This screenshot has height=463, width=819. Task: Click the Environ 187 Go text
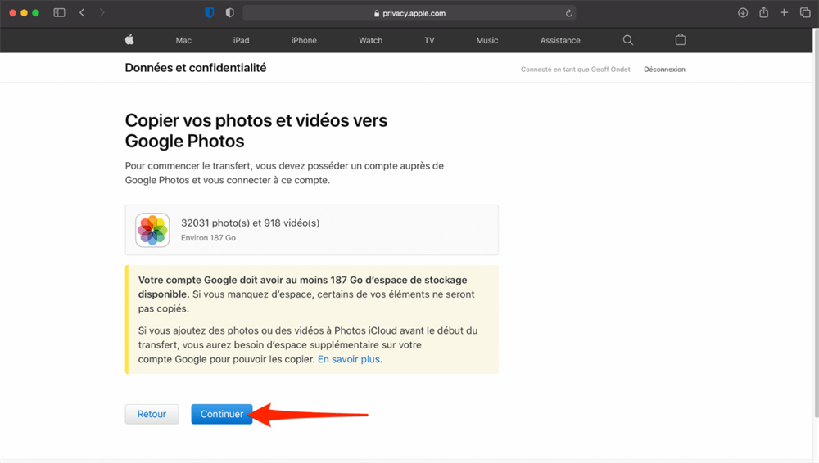(208, 238)
